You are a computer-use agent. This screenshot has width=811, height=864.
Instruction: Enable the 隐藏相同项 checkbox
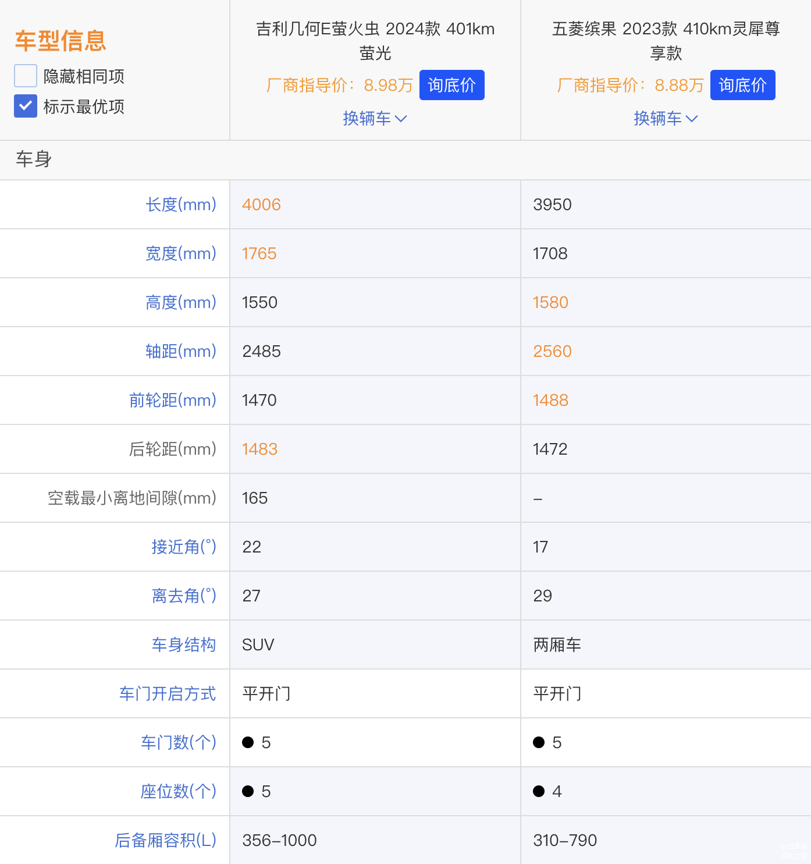pos(26,76)
